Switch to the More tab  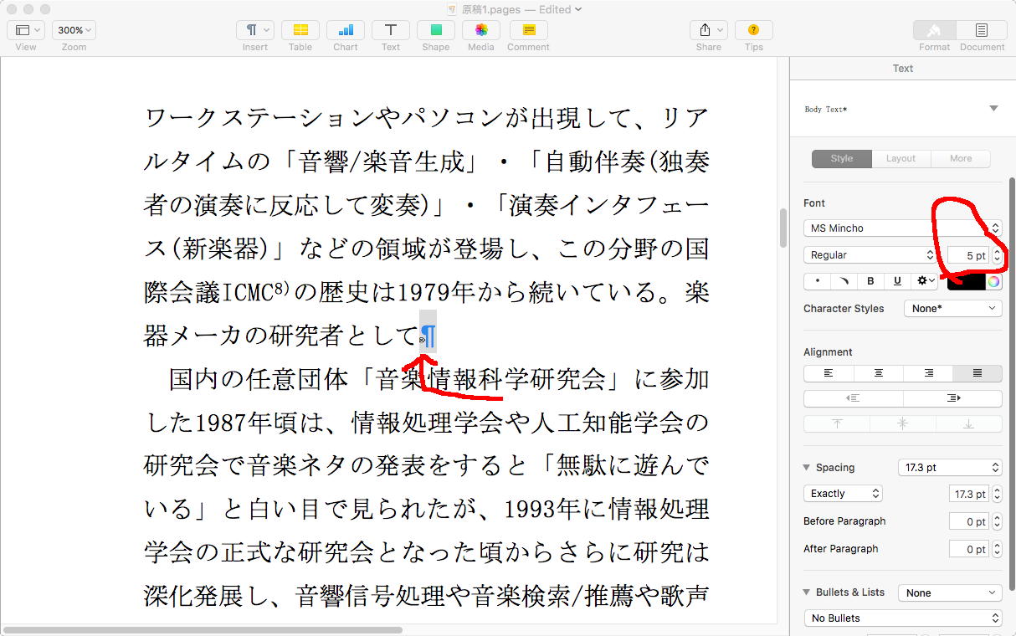(960, 158)
